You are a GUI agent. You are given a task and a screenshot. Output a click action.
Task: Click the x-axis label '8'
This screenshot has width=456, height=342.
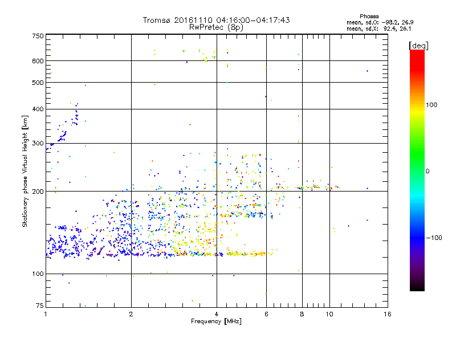pyautogui.click(x=302, y=314)
